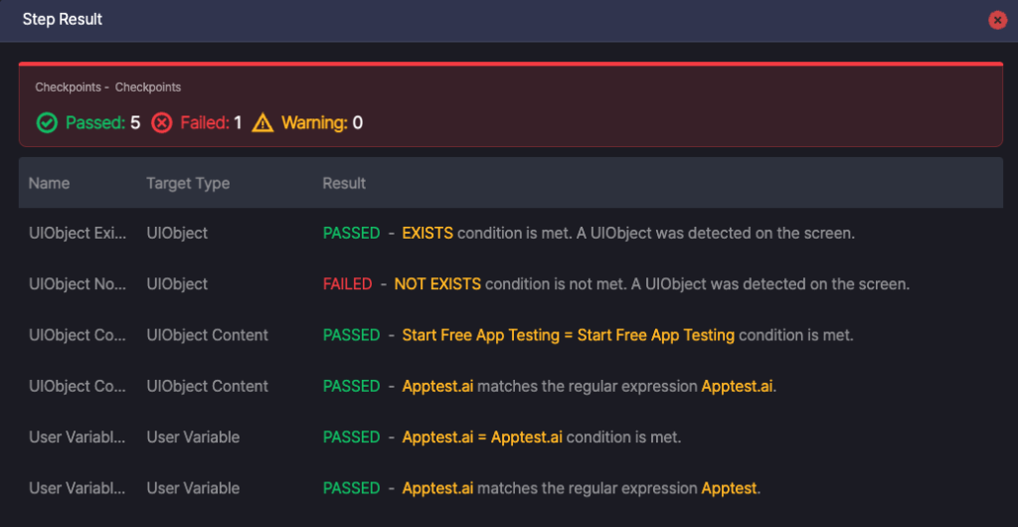The image size is (1018, 527).
Task: Close the Step Result dialog
Action: pyautogui.click(x=997, y=20)
